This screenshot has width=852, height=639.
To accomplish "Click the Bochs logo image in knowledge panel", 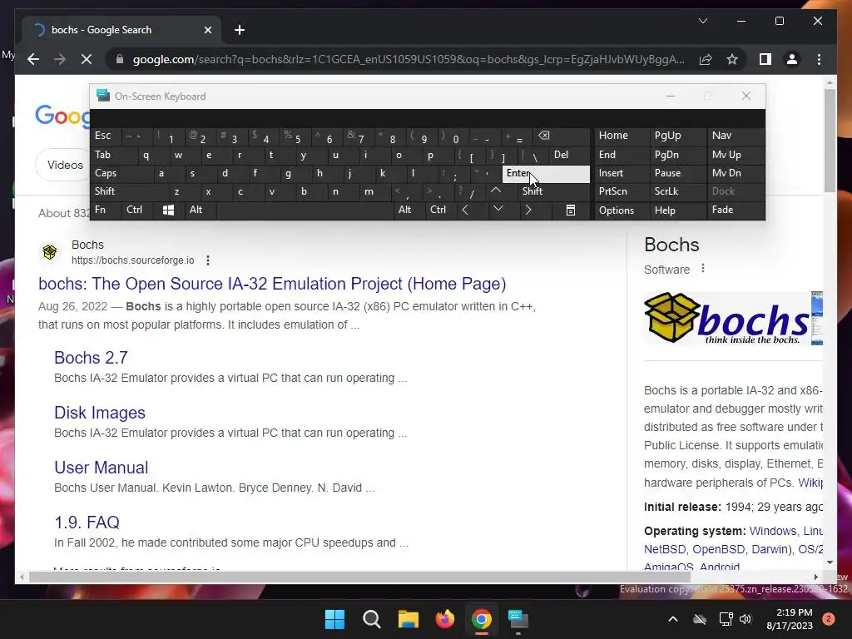I will click(726, 318).
